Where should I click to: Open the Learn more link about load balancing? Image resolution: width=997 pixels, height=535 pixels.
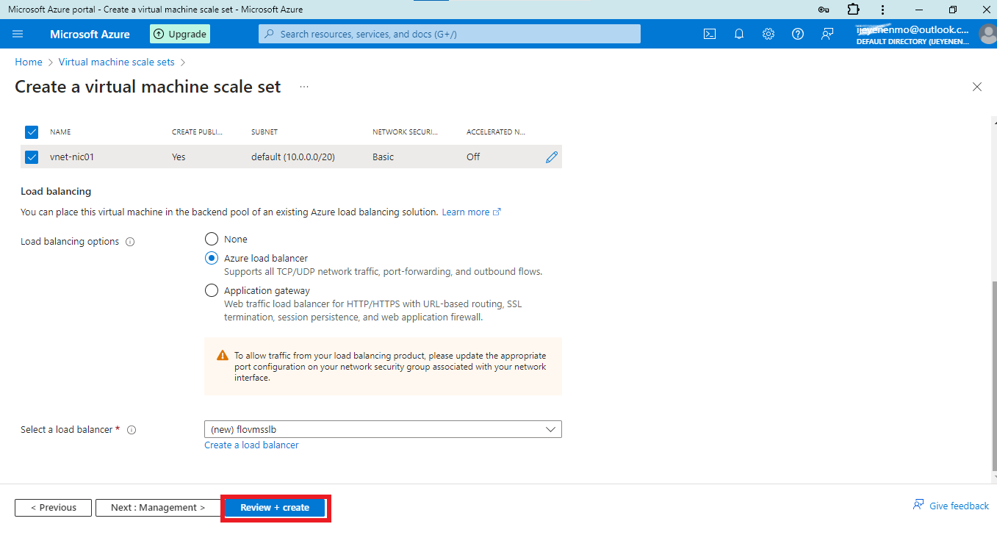pyautogui.click(x=471, y=212)
